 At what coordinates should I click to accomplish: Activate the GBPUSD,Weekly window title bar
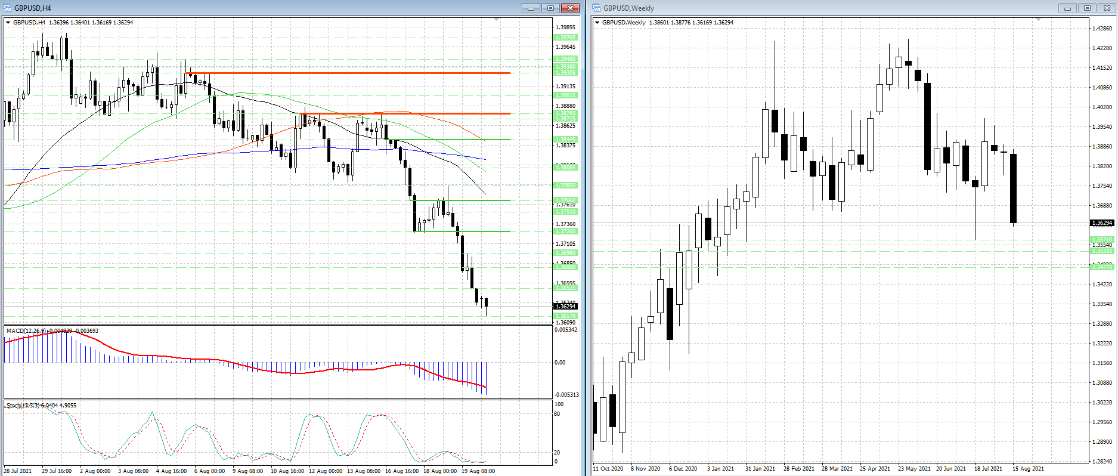click(835, 8)
